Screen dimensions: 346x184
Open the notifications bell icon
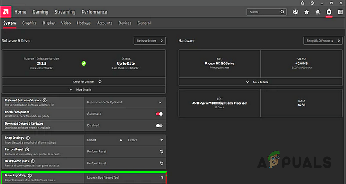click(318, 12)
